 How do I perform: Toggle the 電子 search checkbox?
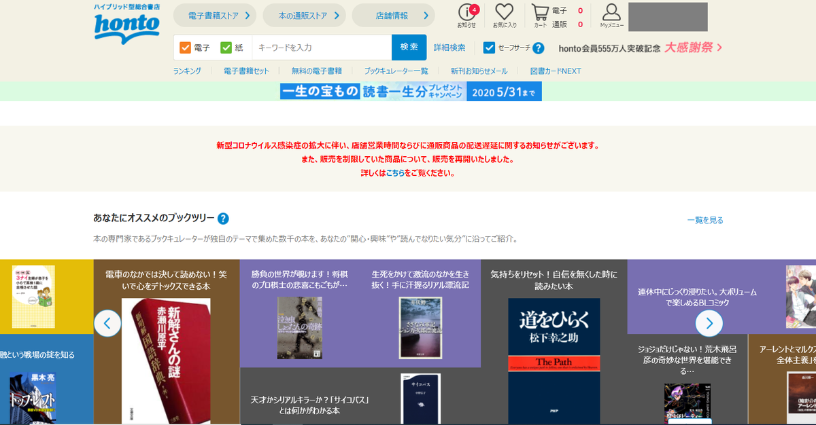tap(185, 48)
